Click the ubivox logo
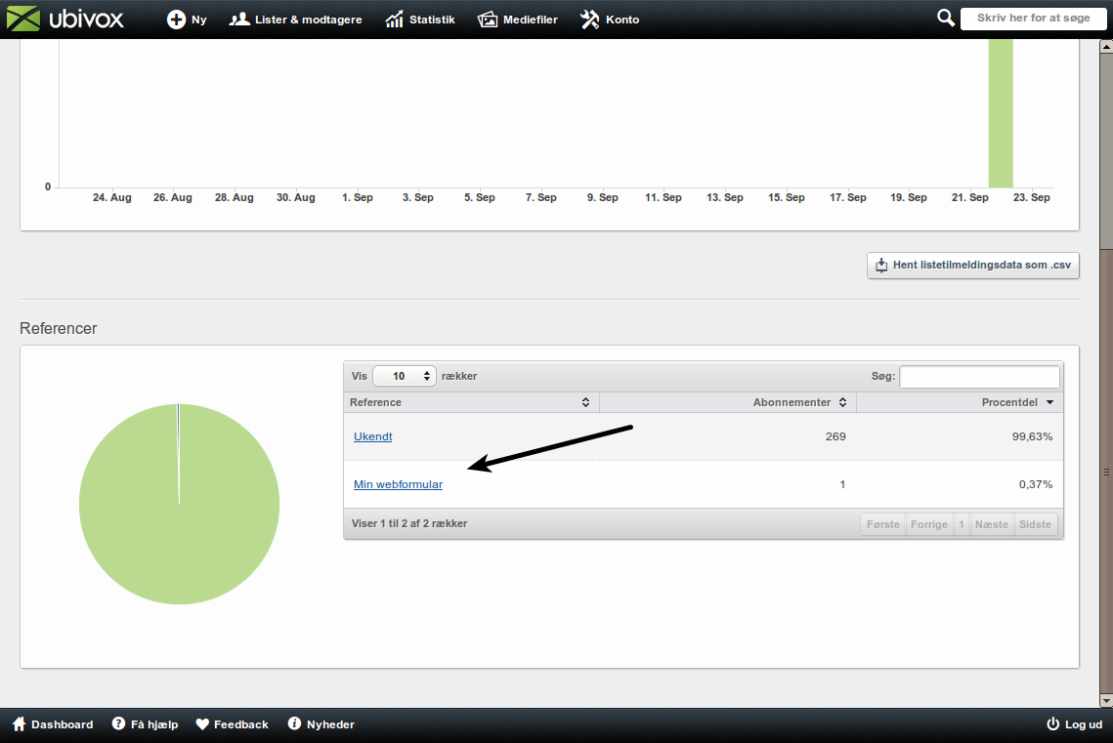The image size is (1113, 743). tap(65, 20)
